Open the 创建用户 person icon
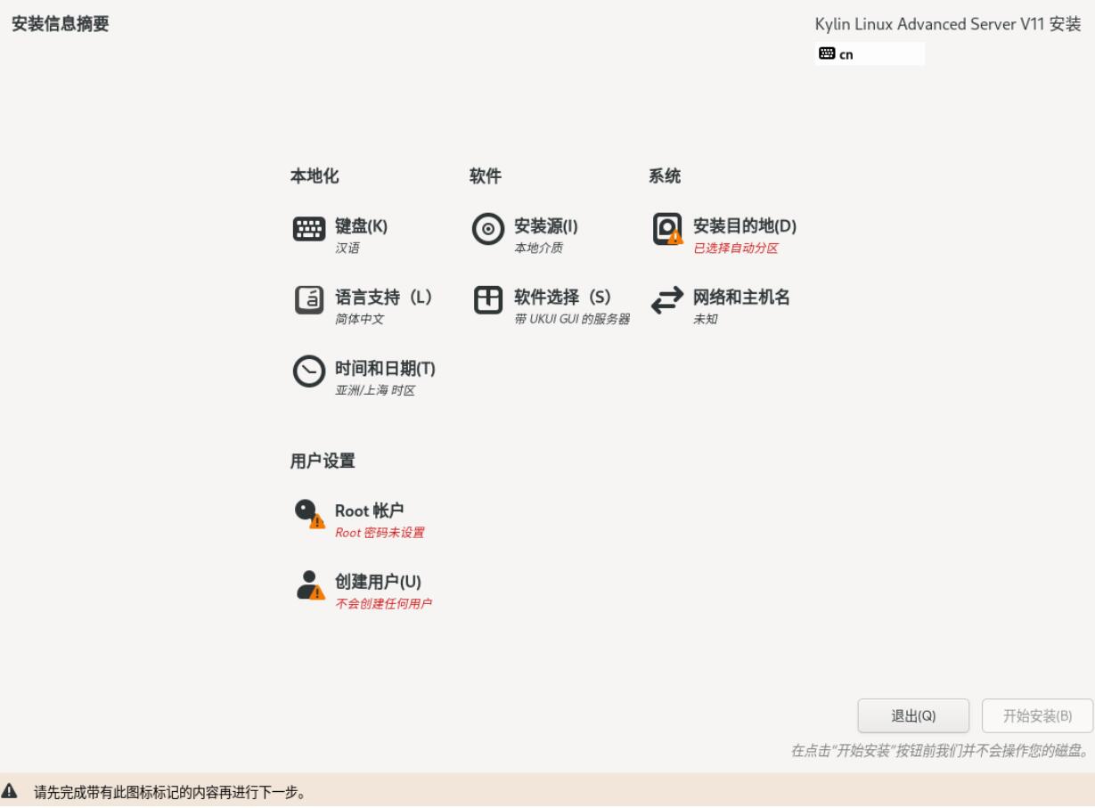This screenshot has width=1095, height=808. (309, 585)
